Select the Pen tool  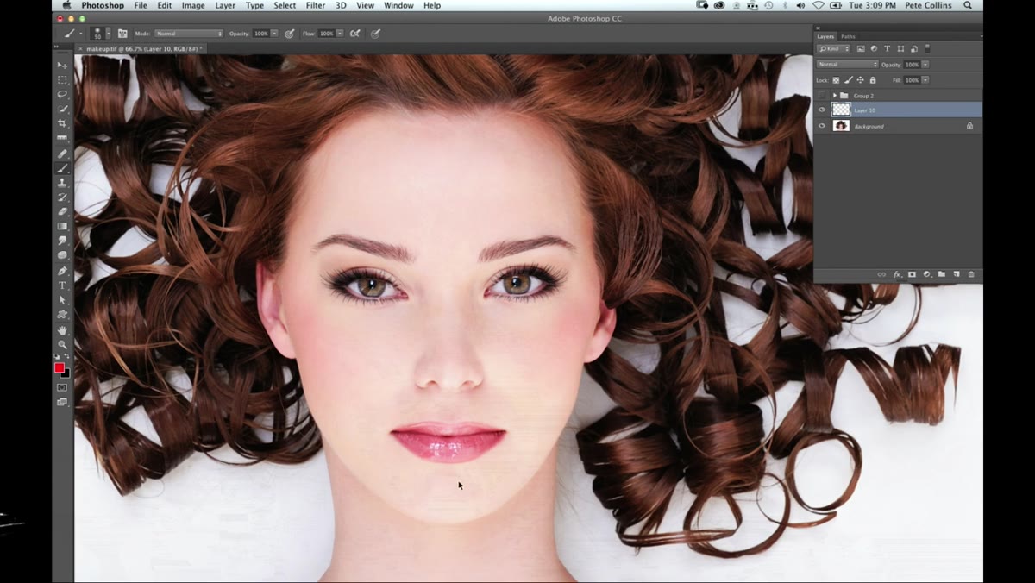(62, 271)
